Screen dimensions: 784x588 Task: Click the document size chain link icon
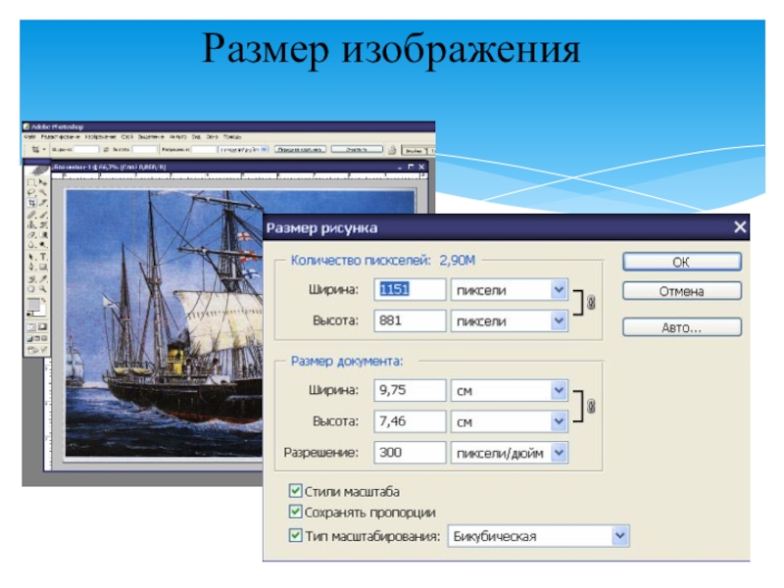coord(591,406)
